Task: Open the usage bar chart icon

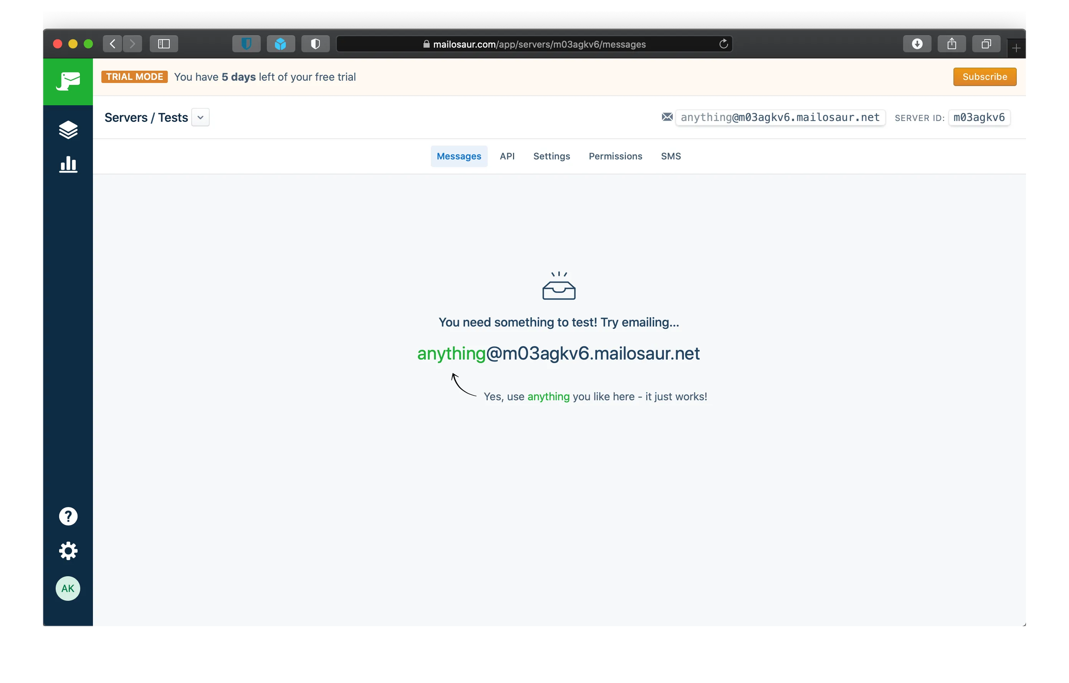Action: [68, 164]
